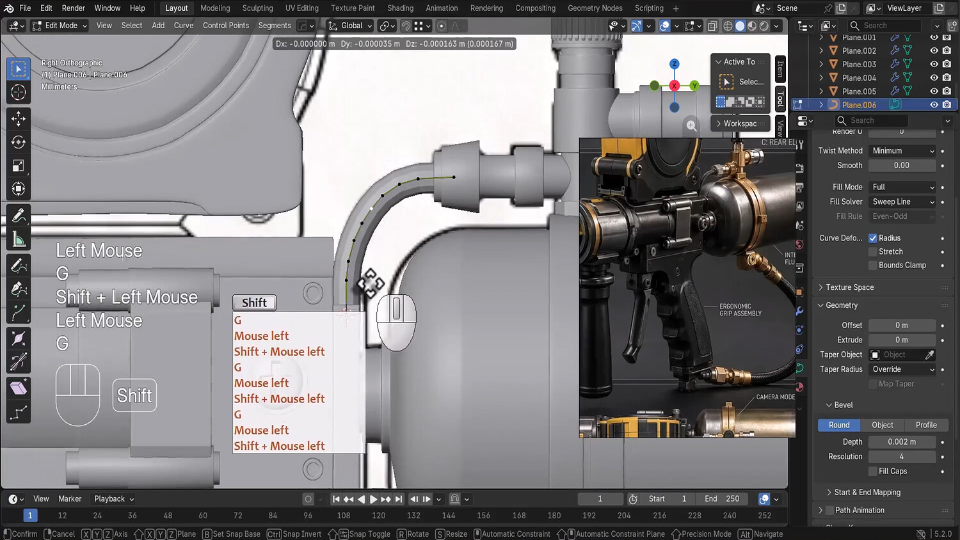The height and width of the screenshot is (540, 960).
Task: Open the Curve menu
Action: [184, 26]
